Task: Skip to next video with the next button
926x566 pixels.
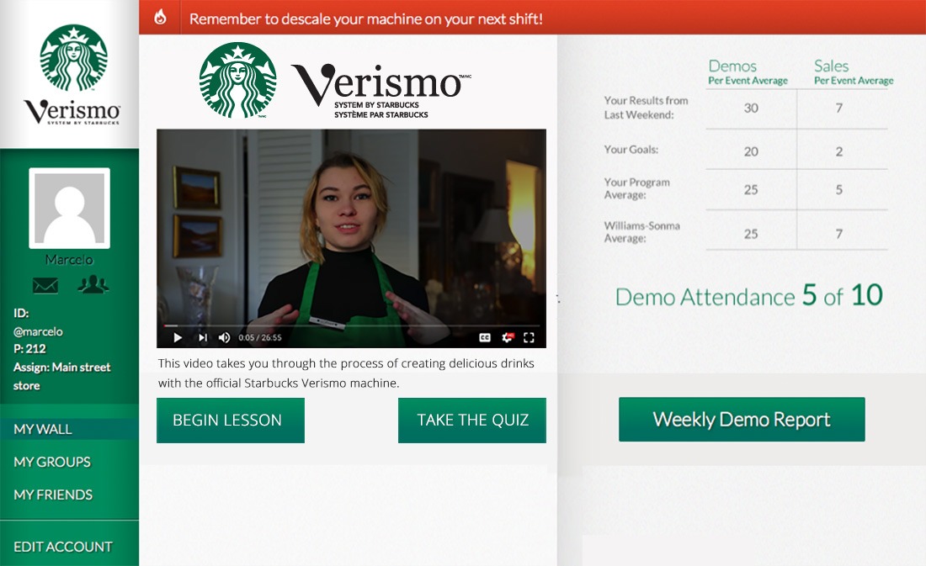Action: point(203,337)
